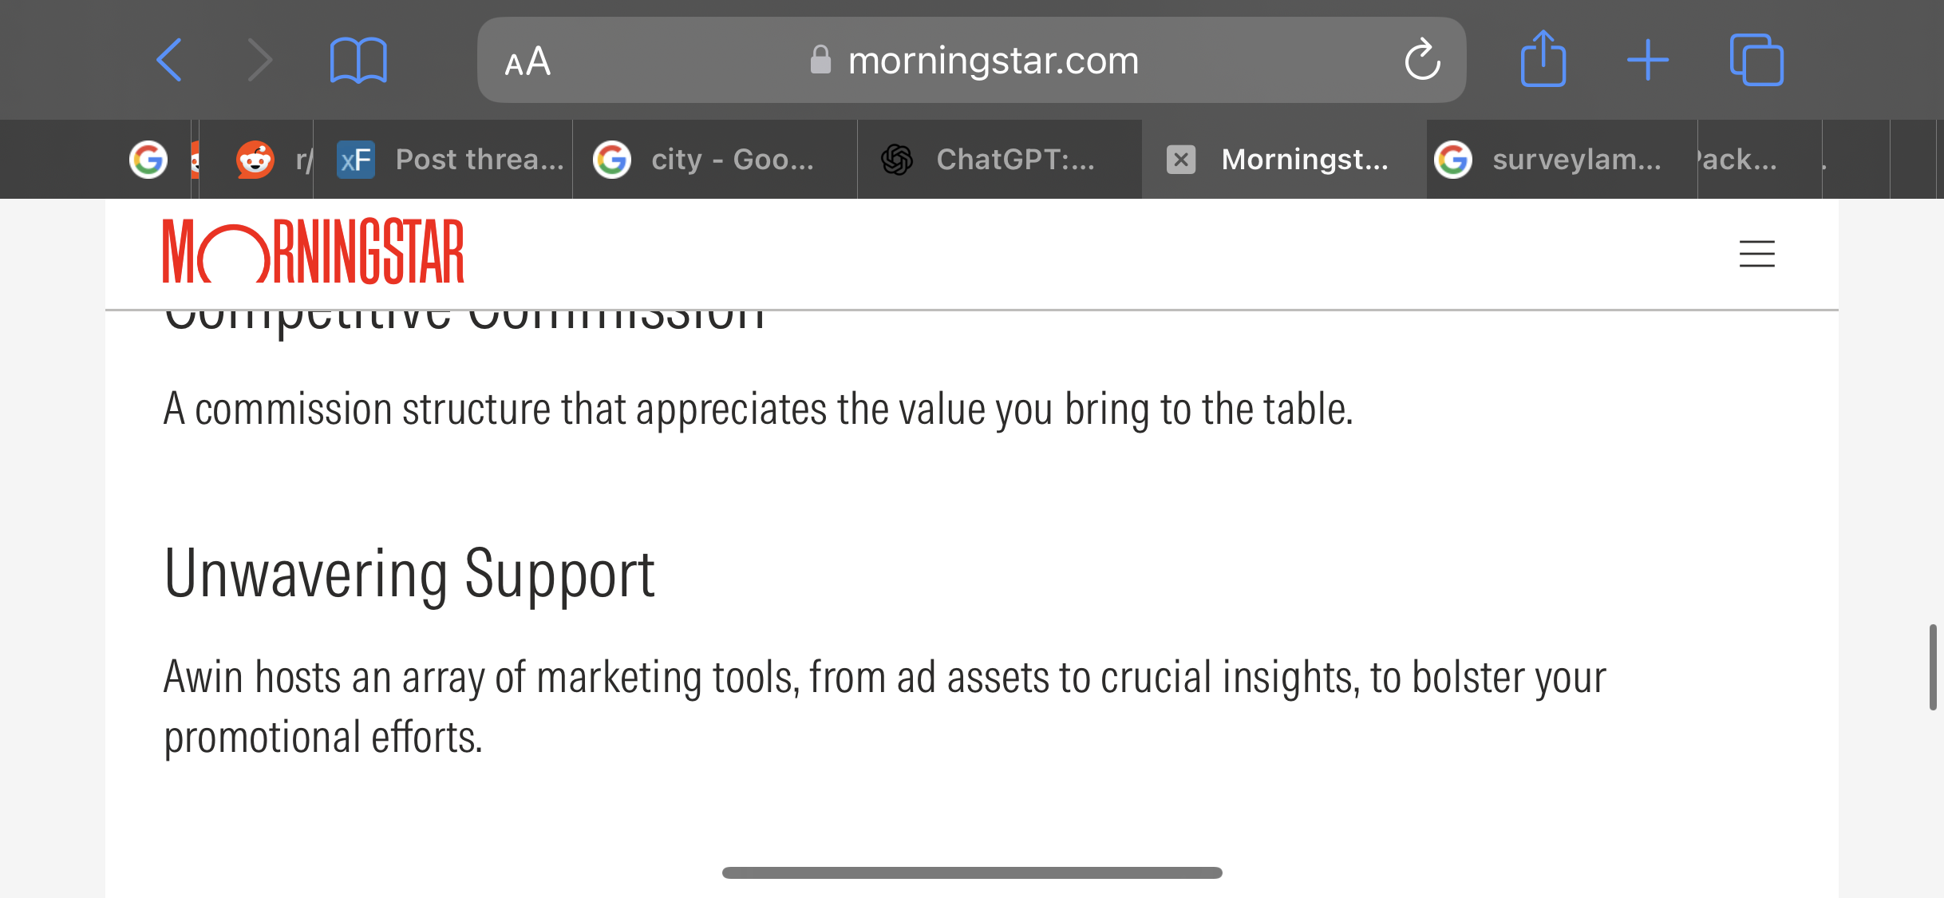This screenshot has height=898, width=1944.
Task: Switch to the surveylam Google tab
Action: [x=1562, y=160]
